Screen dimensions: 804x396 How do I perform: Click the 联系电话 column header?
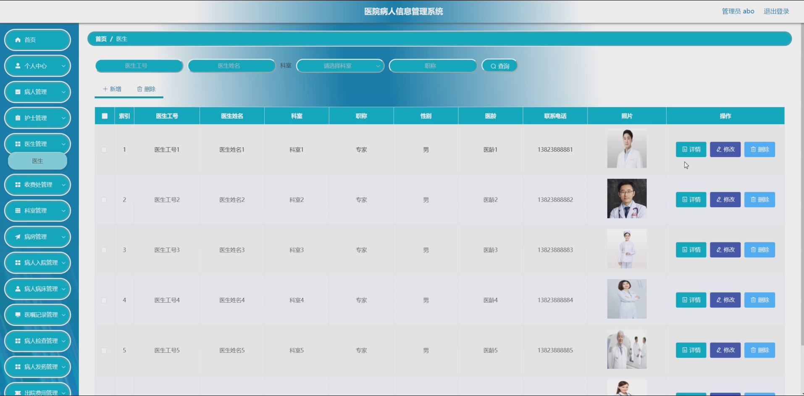(555, 116)
